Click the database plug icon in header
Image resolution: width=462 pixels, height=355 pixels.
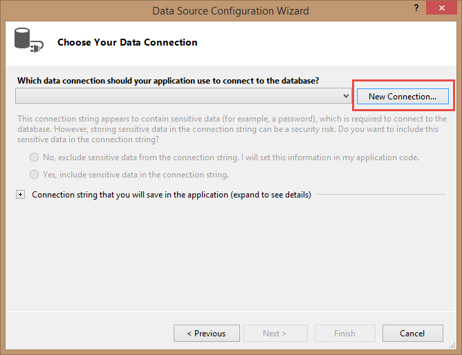click(29, 41)
